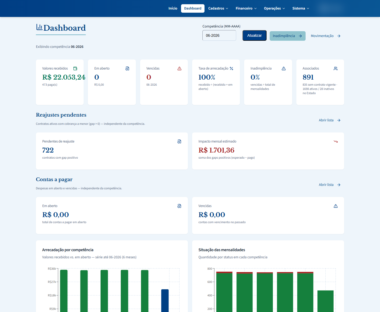Open Abrir lista for Reajustes pendentes

point(330,120)
